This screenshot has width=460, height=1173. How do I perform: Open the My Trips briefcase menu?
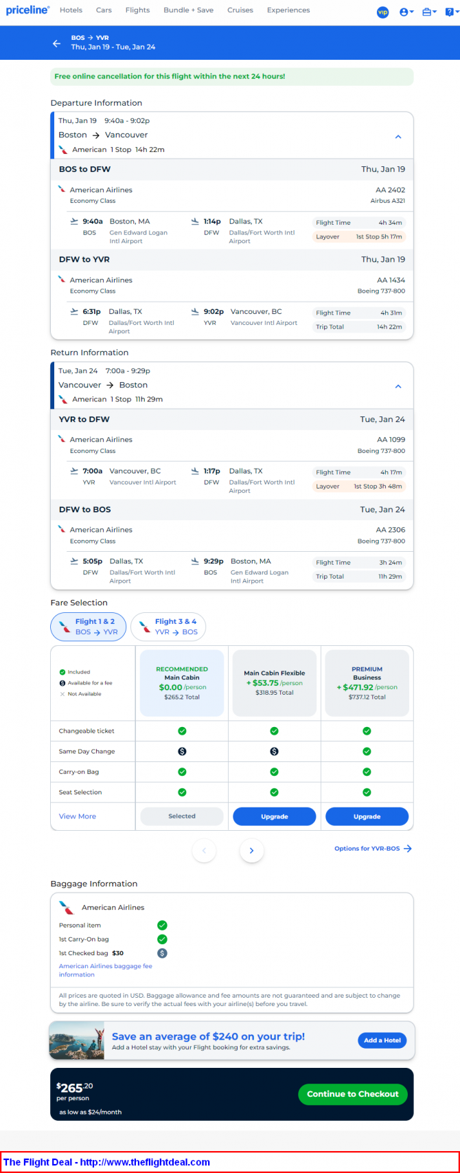pyautogui.click(x=429, y=12)
